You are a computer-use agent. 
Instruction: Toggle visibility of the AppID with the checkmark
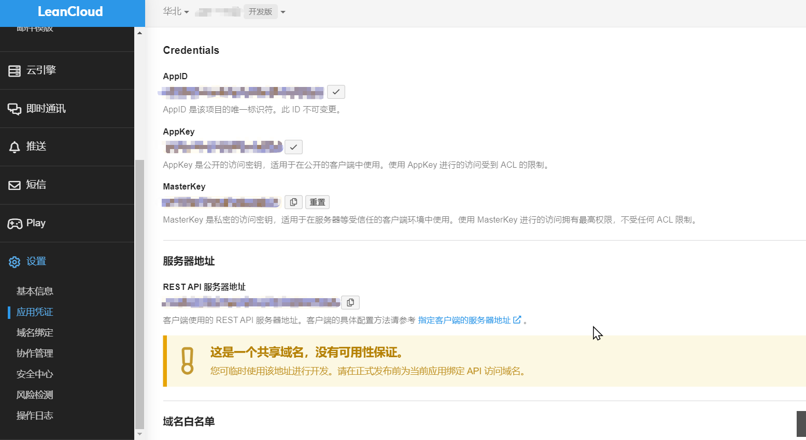tap(335, 92)
